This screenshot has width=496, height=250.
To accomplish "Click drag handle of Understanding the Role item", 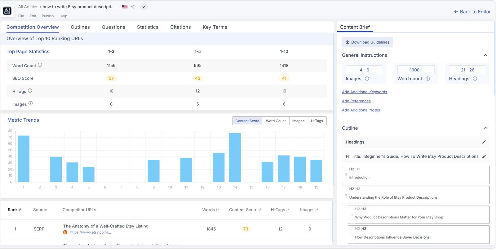I will (x=346, y=195).
